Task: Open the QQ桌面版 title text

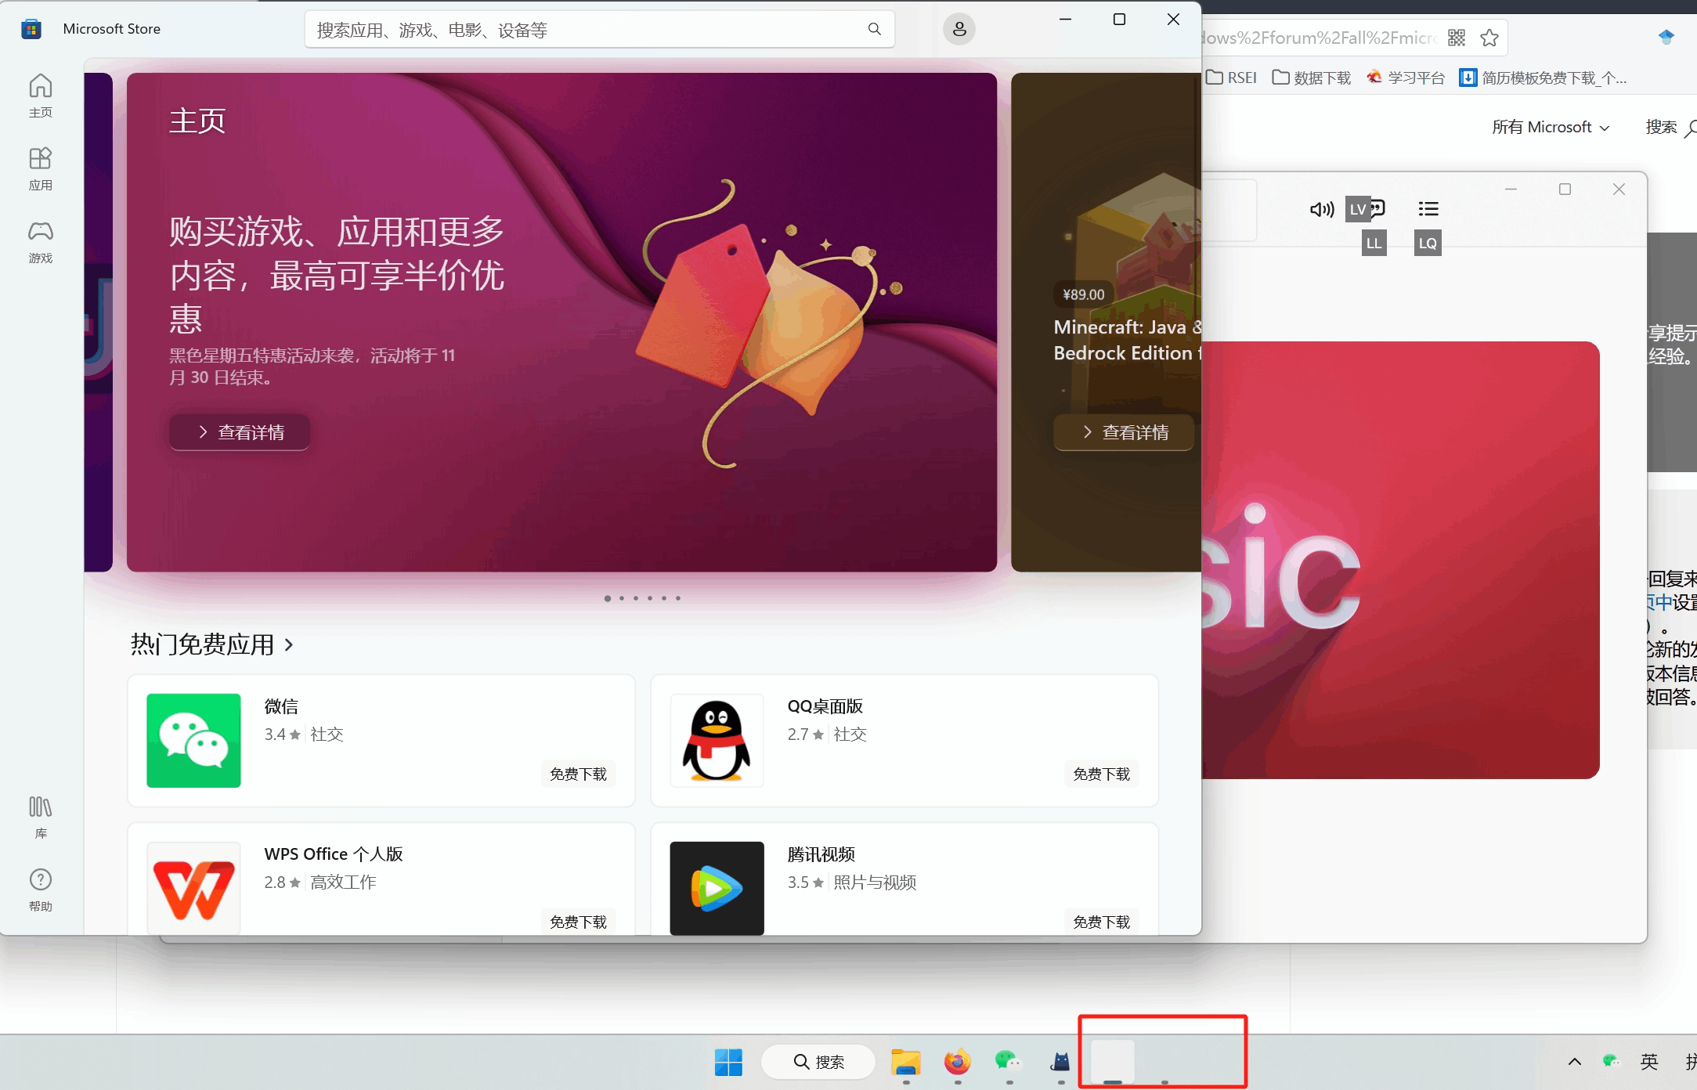Action: [x=825, y=706]
